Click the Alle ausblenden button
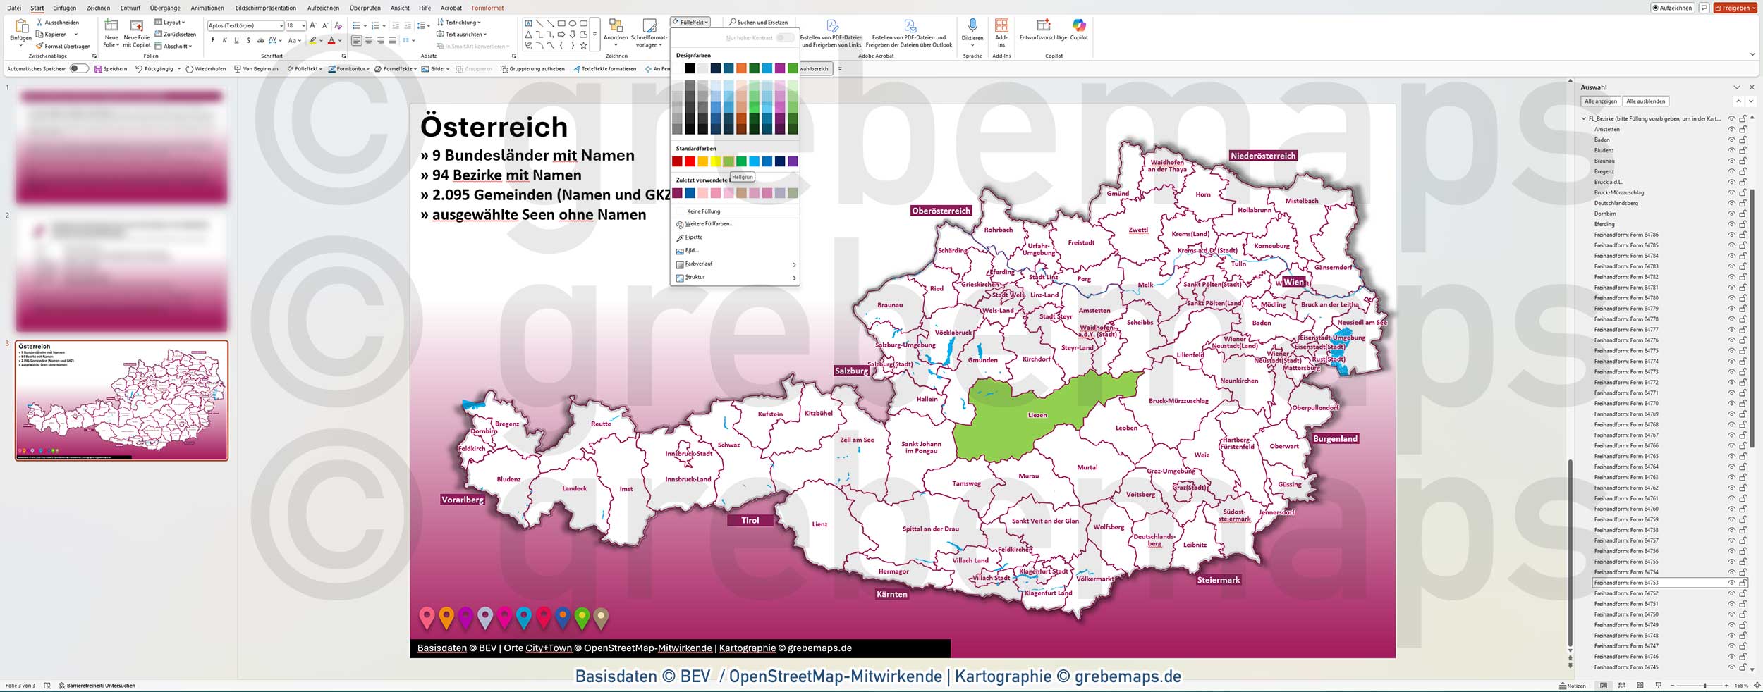This screenshot has height=692, width=1763. (x=1646, y=101)
